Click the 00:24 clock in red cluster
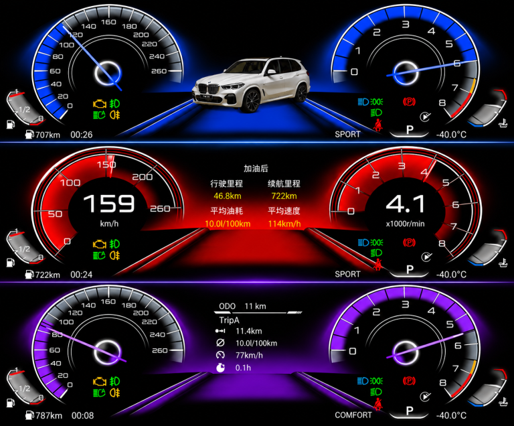 [81, 275]
